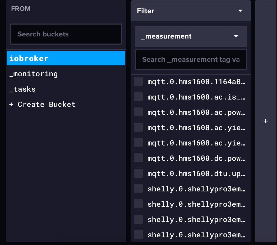
Task: Select the iobroker bucket
Action: click(66, 58)
